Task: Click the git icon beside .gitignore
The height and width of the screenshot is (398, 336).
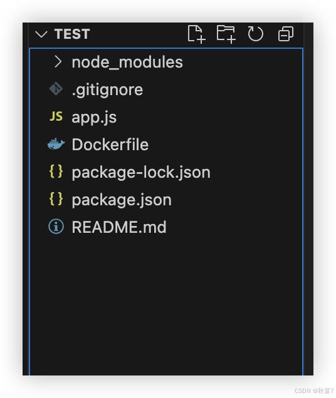Action: 56,89
